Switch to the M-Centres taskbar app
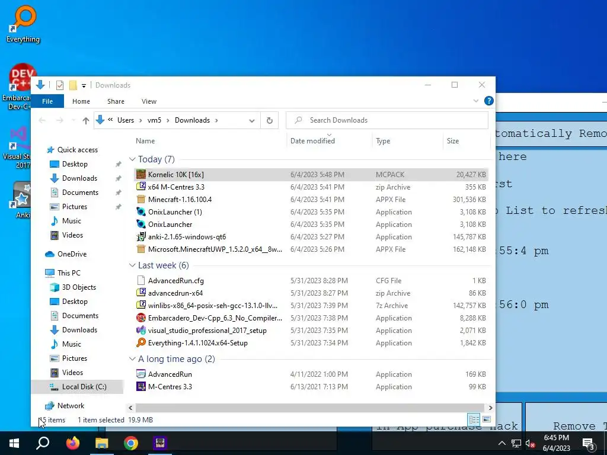The image size is (607, 455). [x=160, y=443]
